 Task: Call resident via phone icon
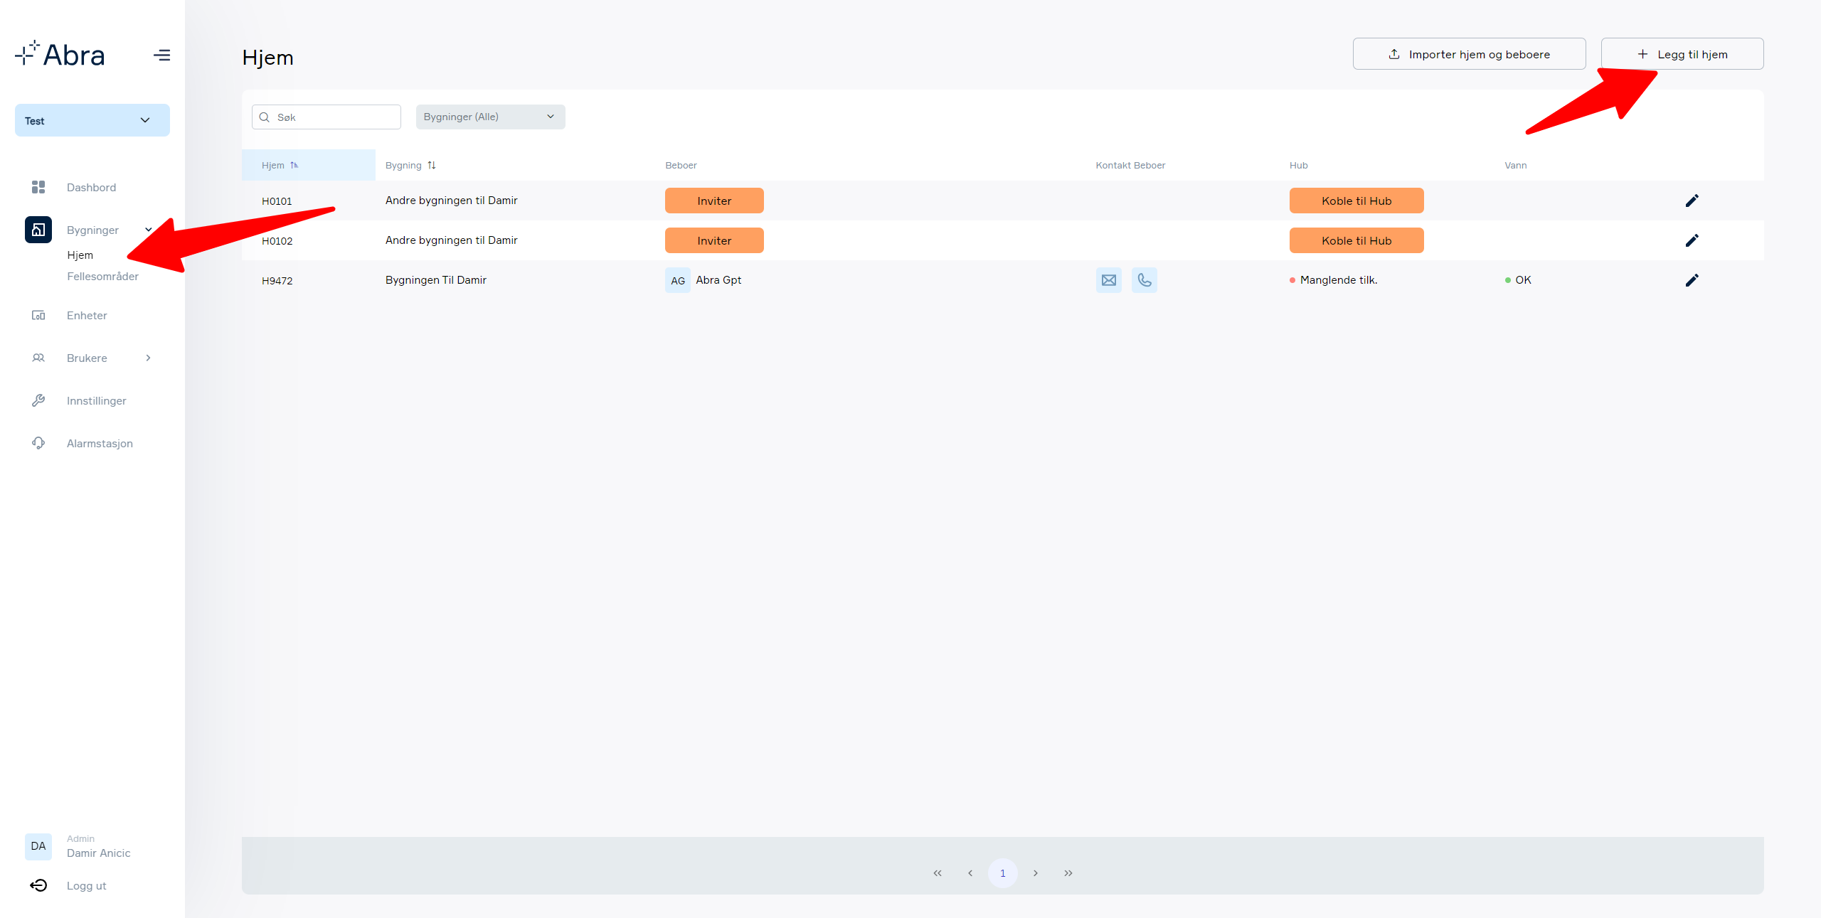tap(1145, 280)
